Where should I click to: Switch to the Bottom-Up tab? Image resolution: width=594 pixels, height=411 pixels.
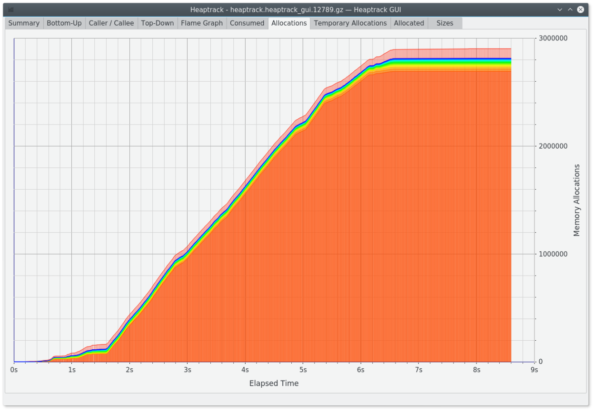click(64, 23)
